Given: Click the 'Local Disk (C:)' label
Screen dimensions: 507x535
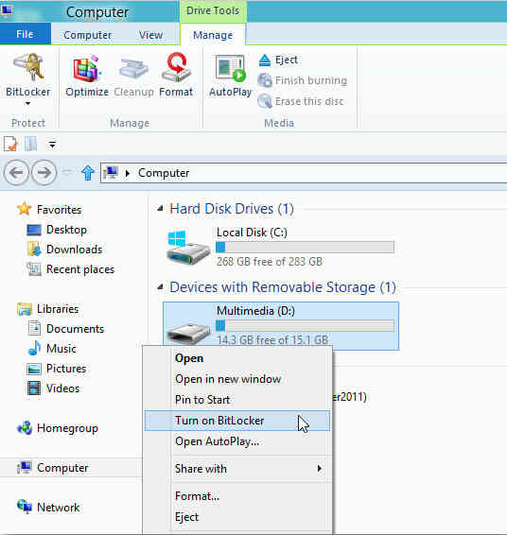Looking at the screenshot, I should (x=252, y=233).
